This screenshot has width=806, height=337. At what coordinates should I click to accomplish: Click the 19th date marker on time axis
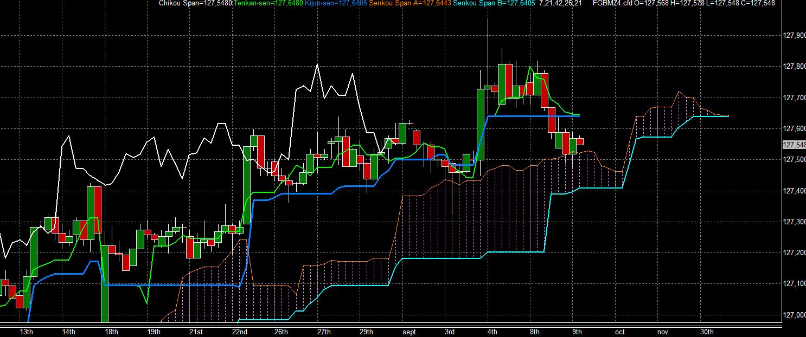(x=153, y=332)
